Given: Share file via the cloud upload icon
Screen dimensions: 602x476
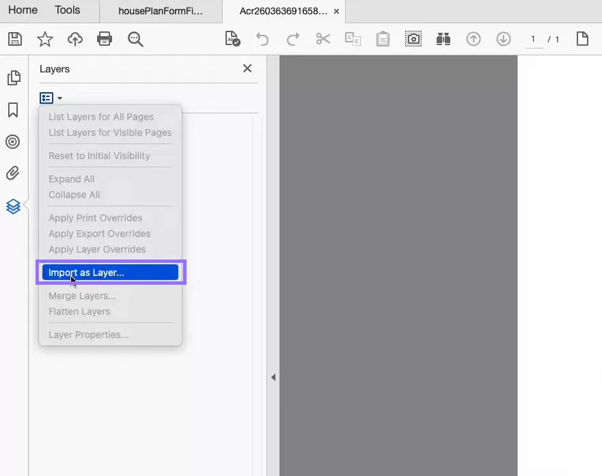Looking at the screenshot, I should (x=74, y=39).
